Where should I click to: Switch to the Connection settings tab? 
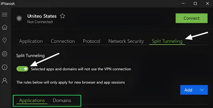pos(63,41)
